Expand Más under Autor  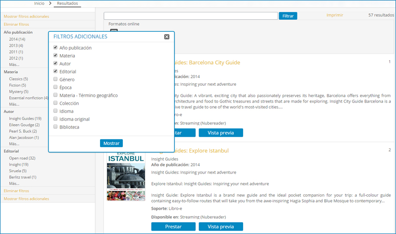click(14, 144)
